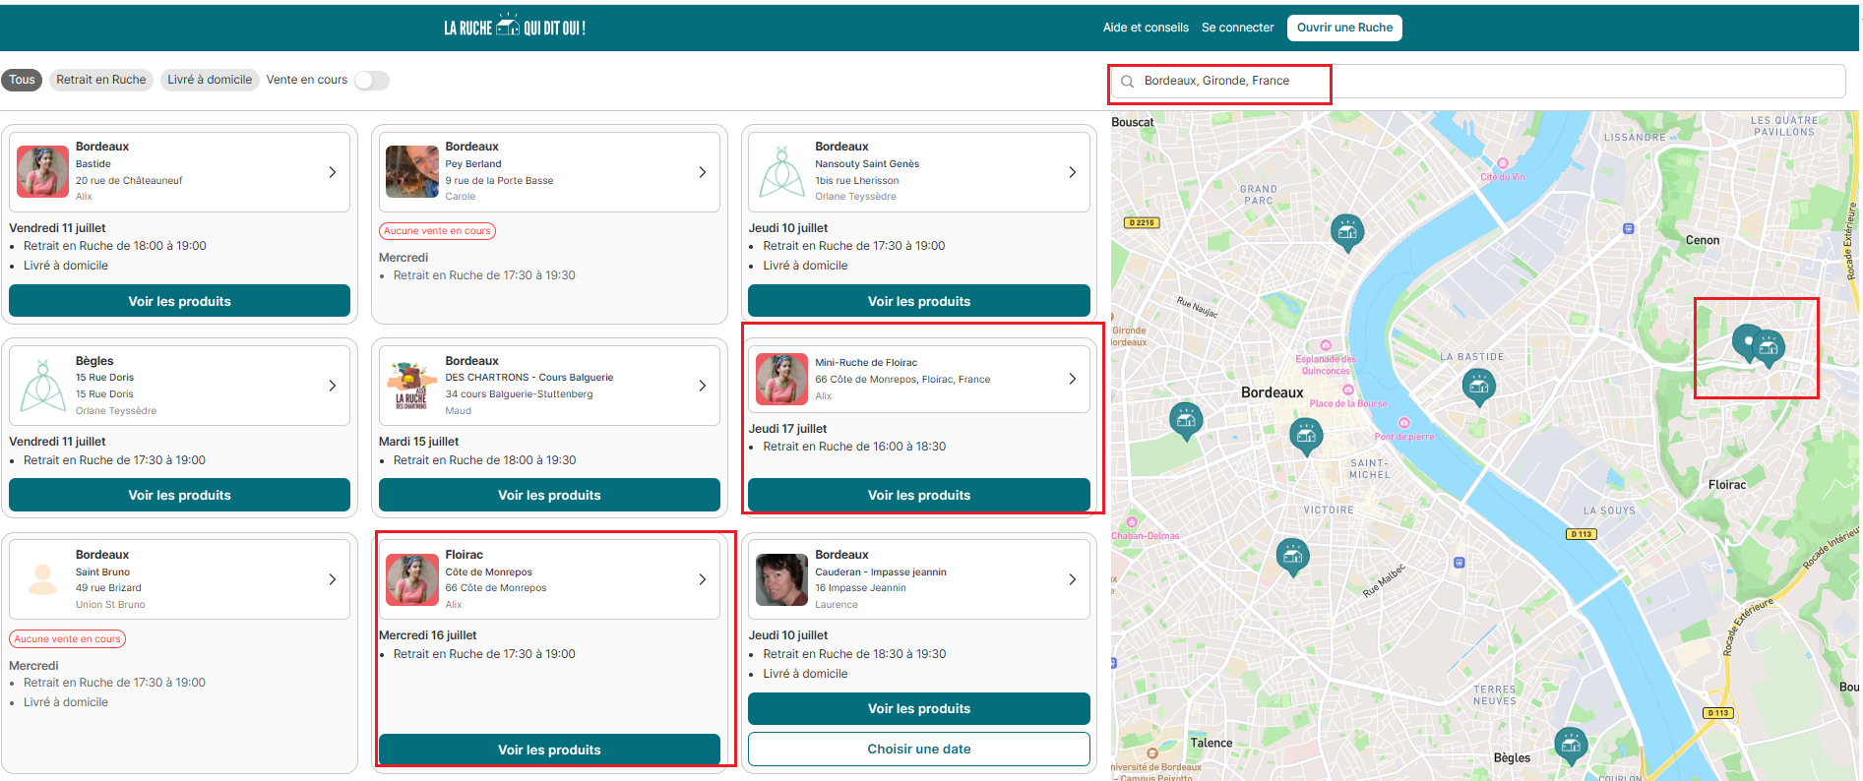Viewport: 1863px width, 781px height.
Task: Toggle the Vente en cours switch
Action: (372, 81)
